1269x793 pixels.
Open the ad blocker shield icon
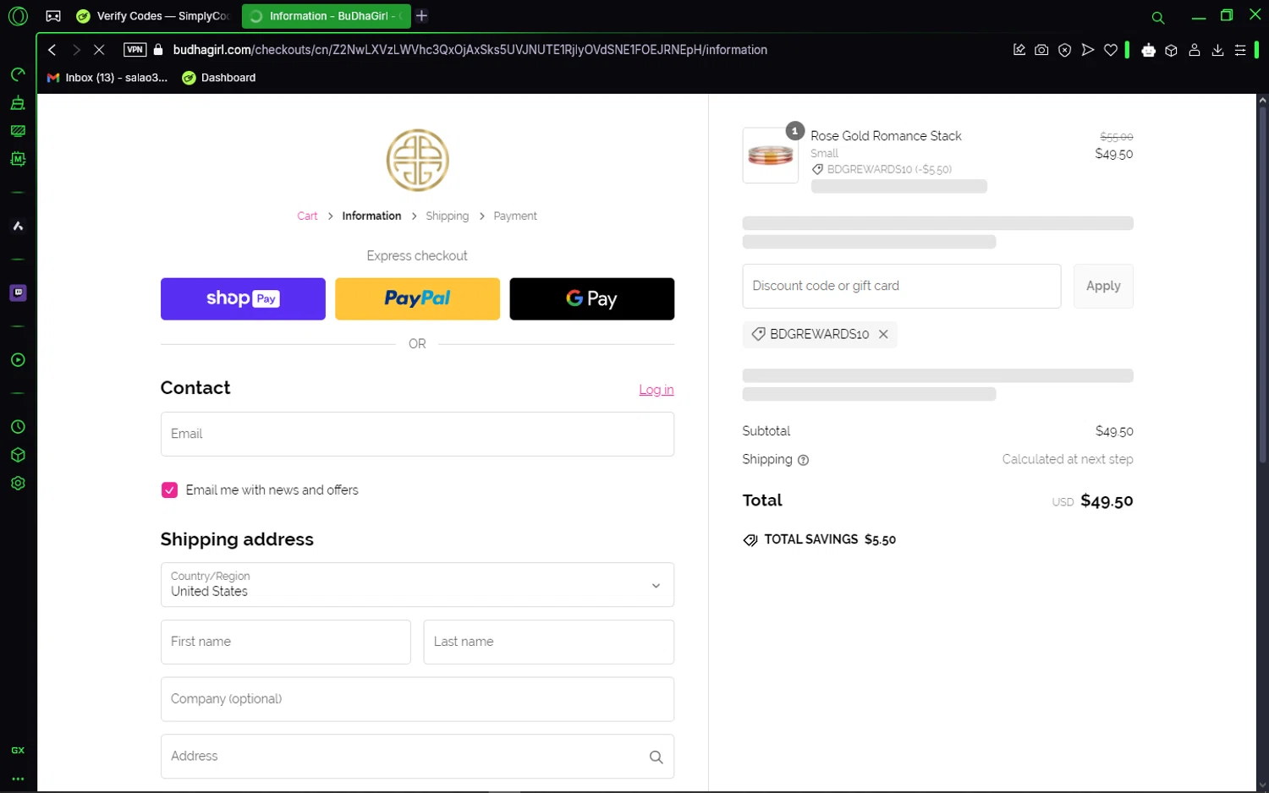click(1065, 50)
